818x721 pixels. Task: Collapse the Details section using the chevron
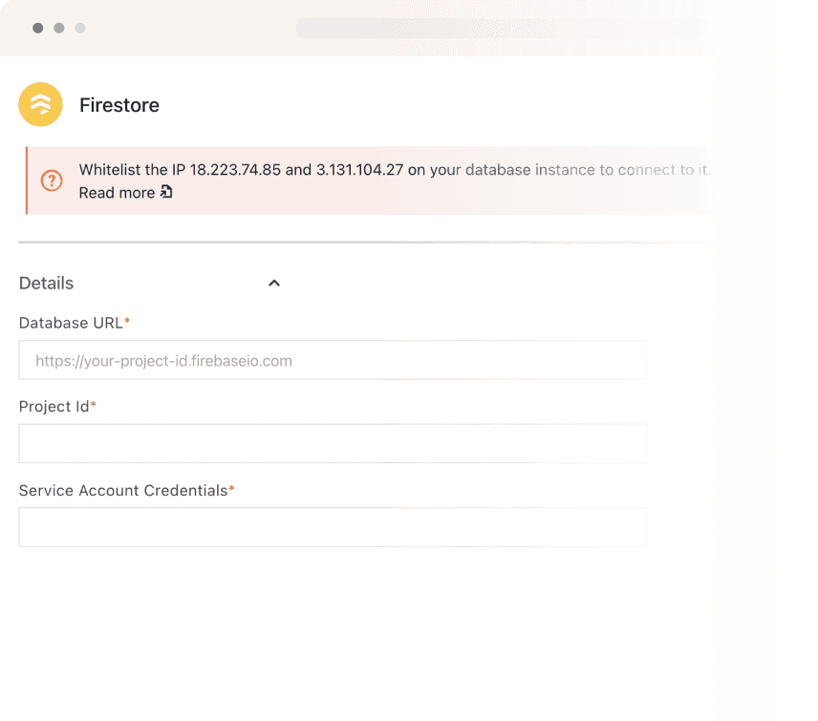coord(274,283)
